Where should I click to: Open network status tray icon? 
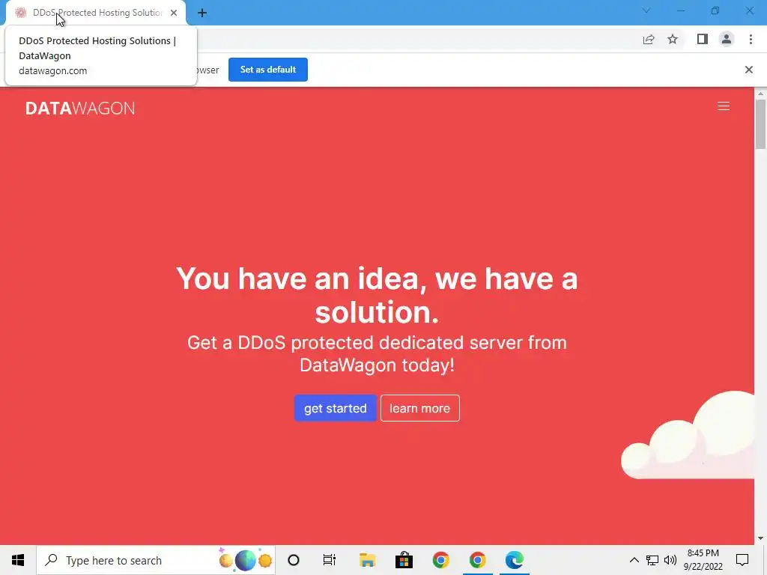[x=652, y=560]
